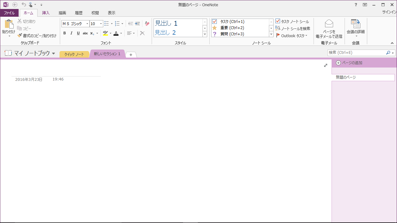The image size is (397, 223).
Task: Switch to the 表示 tab
Action: 112,13
